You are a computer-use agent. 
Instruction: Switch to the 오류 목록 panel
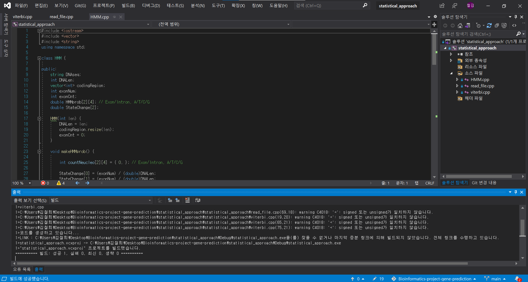click(21, 269)
